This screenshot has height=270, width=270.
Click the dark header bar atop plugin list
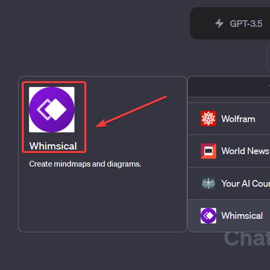point(229,87)
